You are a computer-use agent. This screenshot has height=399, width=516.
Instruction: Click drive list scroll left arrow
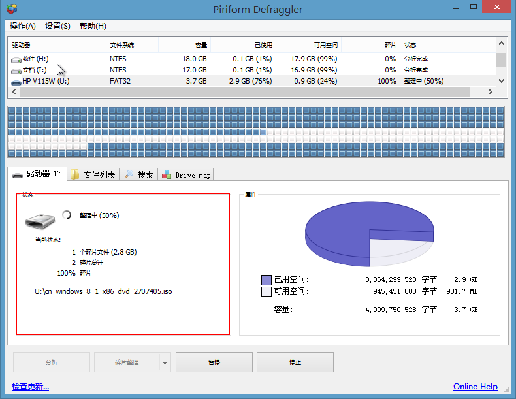coord(14,92)
